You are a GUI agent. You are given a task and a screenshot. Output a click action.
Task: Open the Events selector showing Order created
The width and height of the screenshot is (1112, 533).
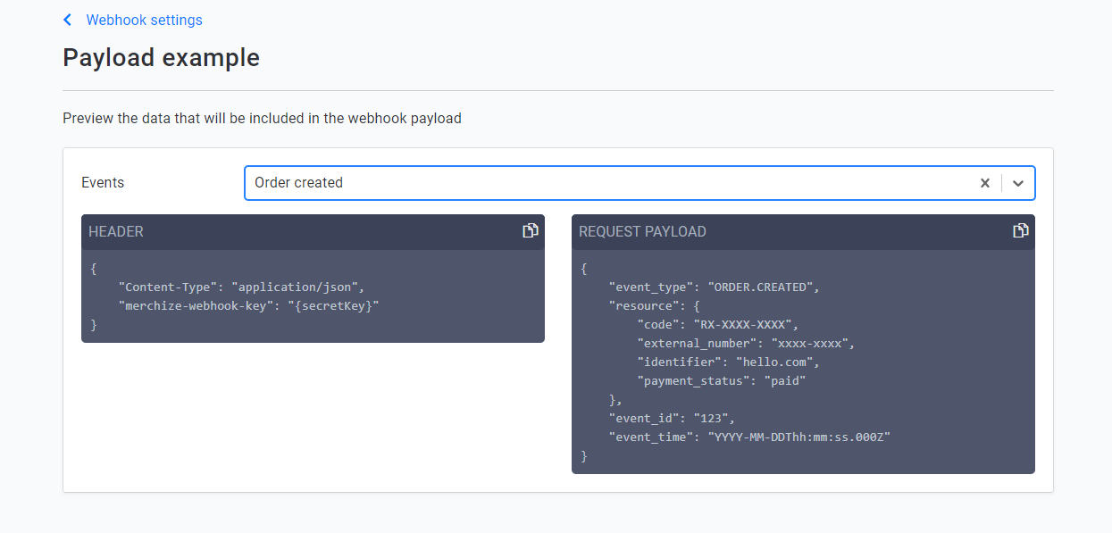point(640,183)
